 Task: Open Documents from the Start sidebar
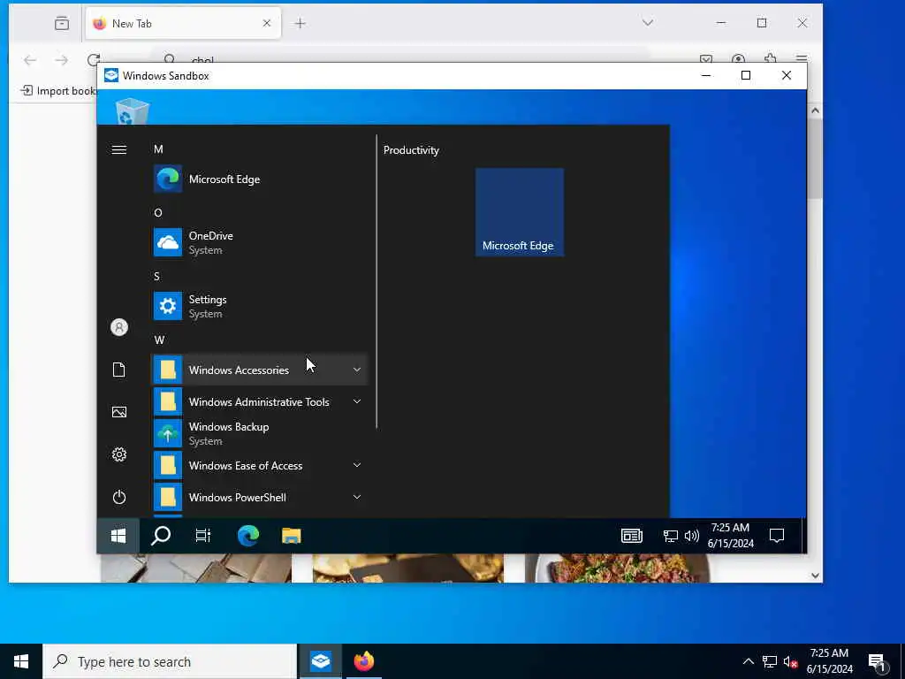click(119, 370)
